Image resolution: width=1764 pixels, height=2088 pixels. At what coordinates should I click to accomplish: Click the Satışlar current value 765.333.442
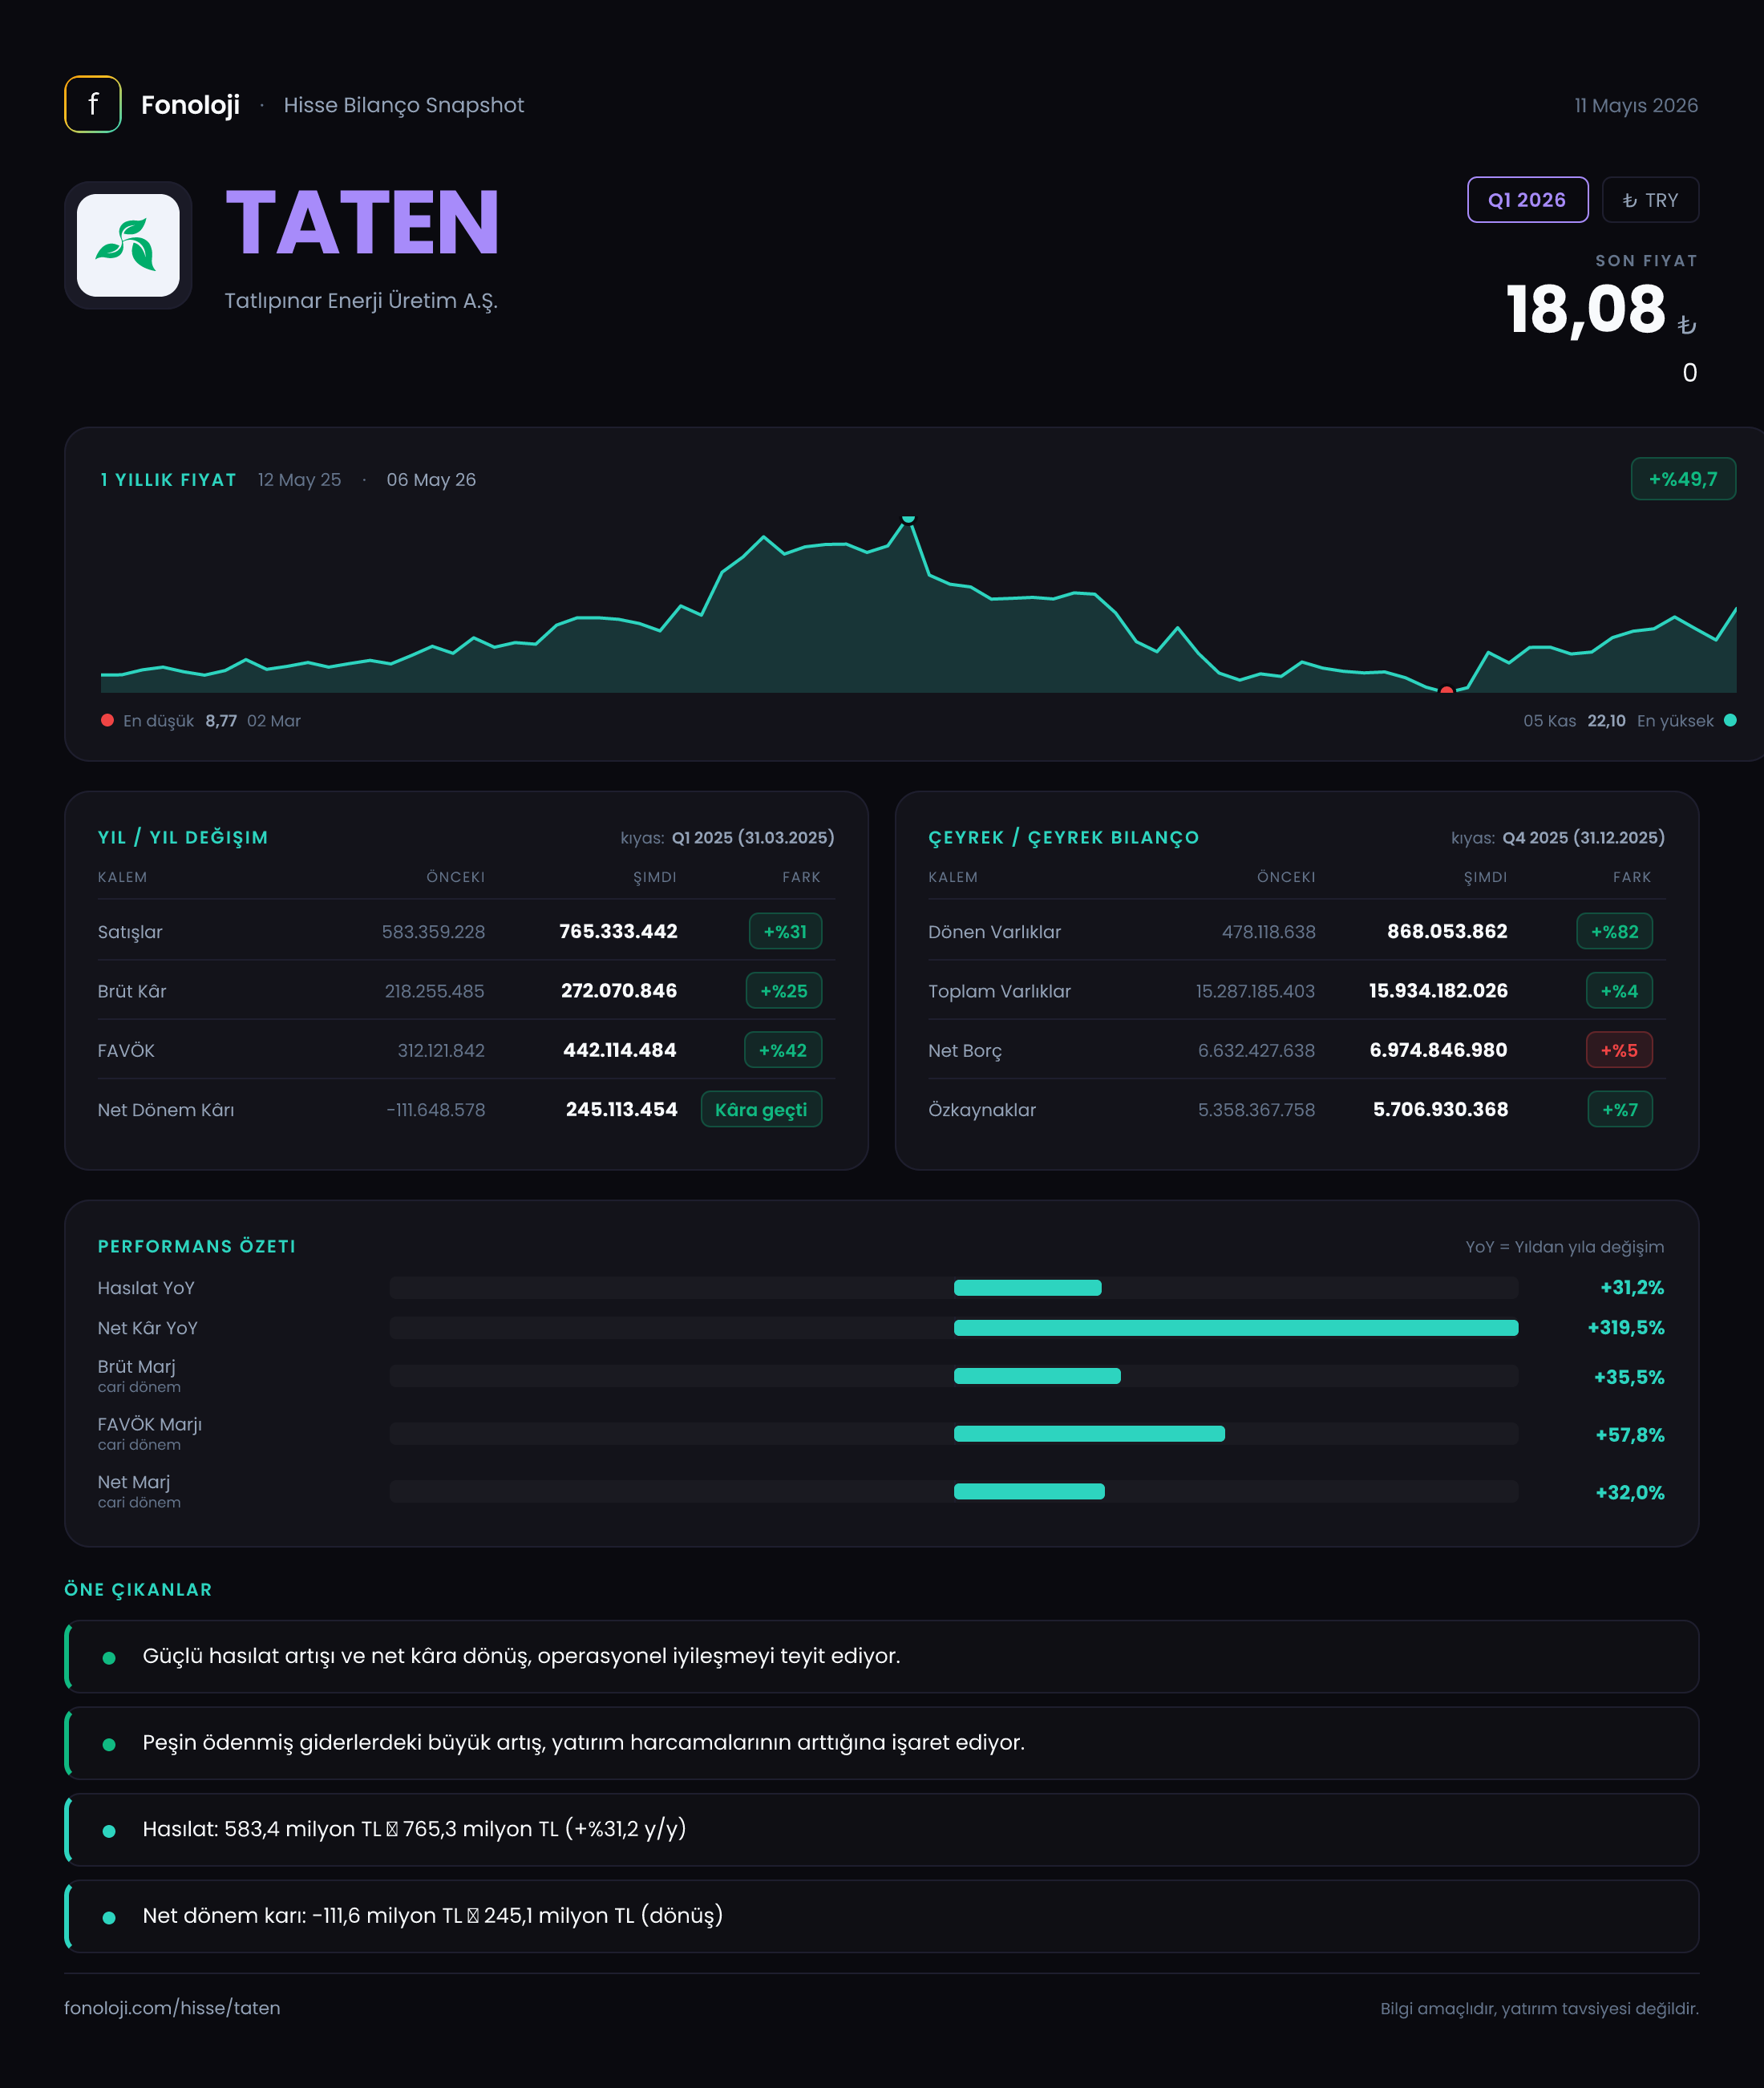coord(618,931)
